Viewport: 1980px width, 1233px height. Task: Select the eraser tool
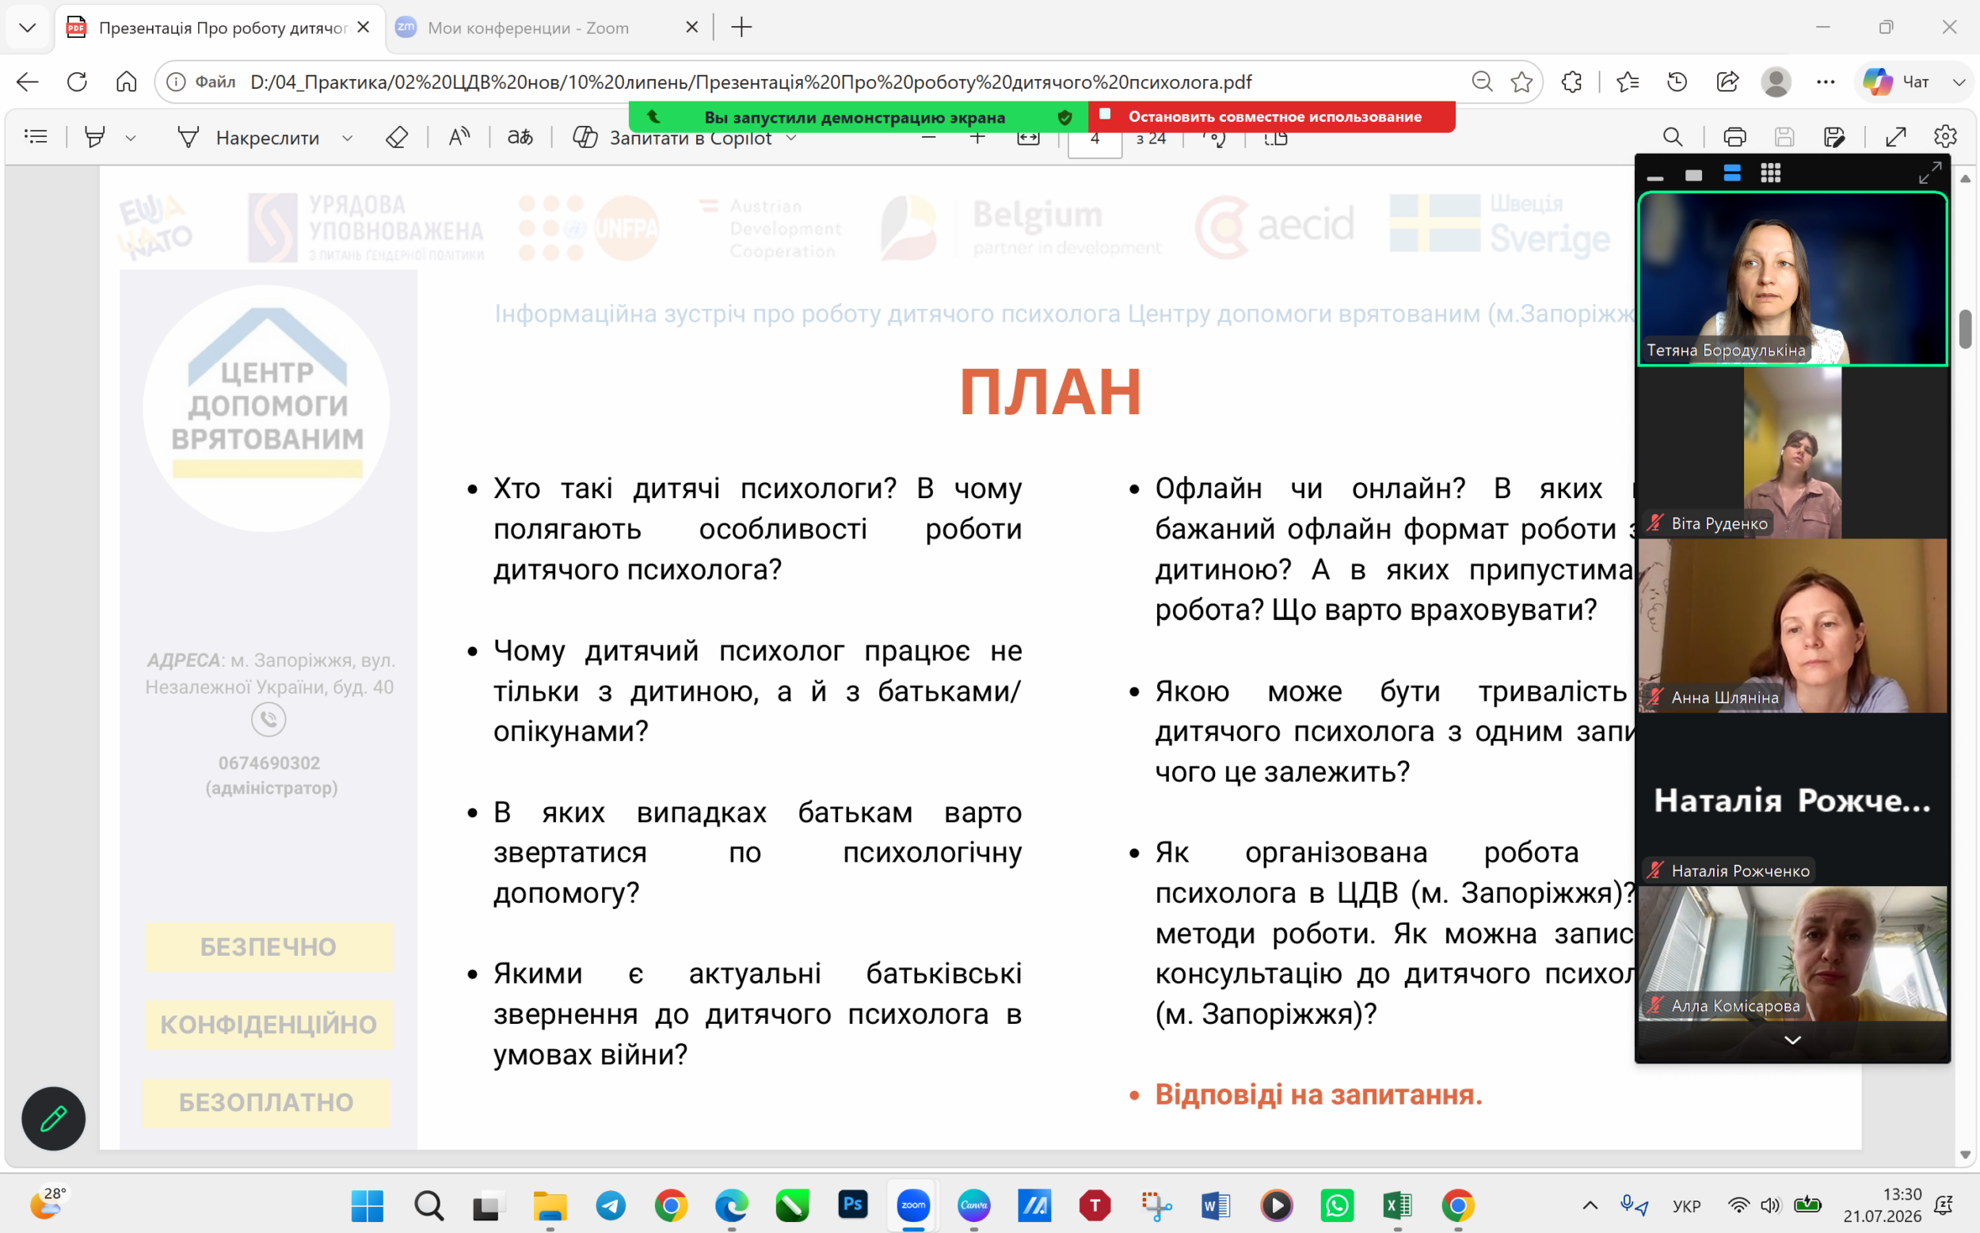point(397,137)
